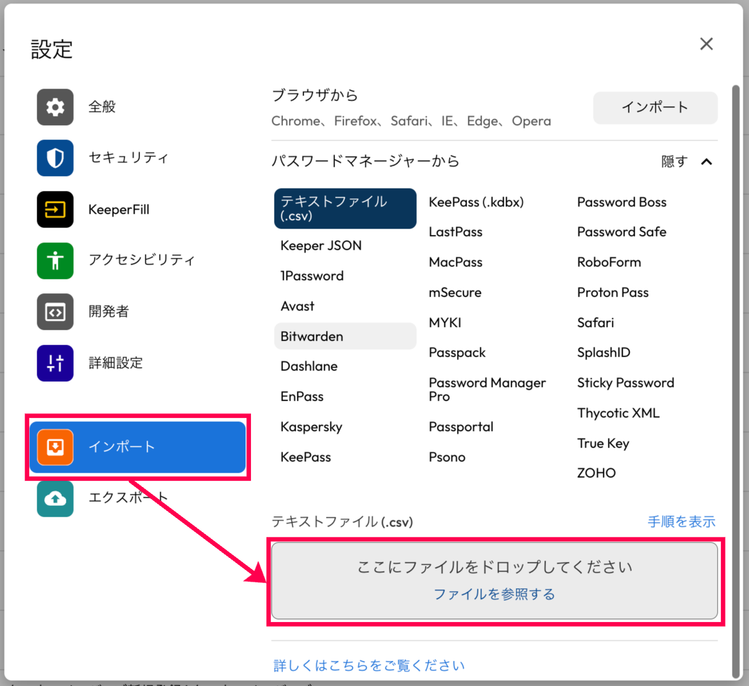Choose LastPass as import source
This screenshot has width=749, height=686.
pyautogui.click(x=456, y=232)
